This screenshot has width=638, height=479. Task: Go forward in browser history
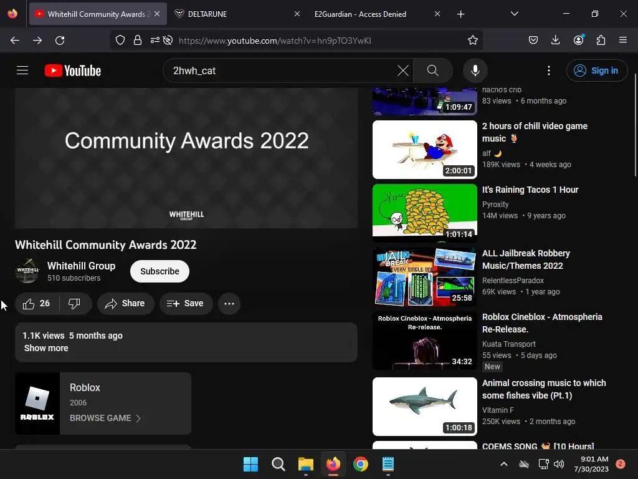pyautogui.click(x=37, y=41)
